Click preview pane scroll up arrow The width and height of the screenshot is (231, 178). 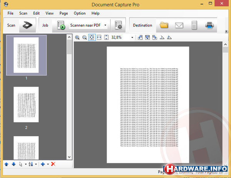coord(225,44)
